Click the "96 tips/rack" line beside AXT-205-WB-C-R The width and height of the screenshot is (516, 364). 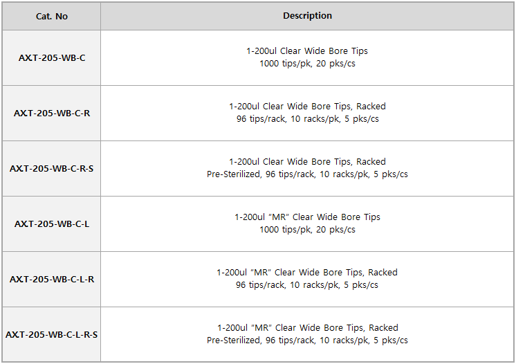click(x=307, y=119)
